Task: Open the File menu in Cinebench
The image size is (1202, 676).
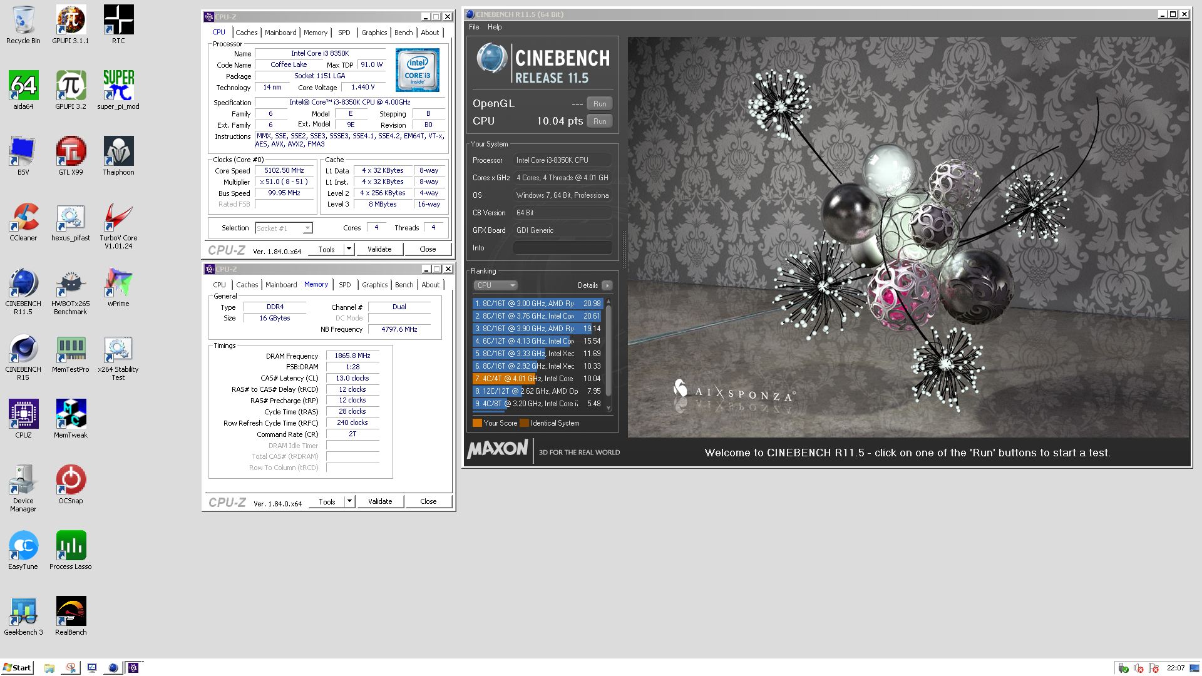Action: point(474,27)
